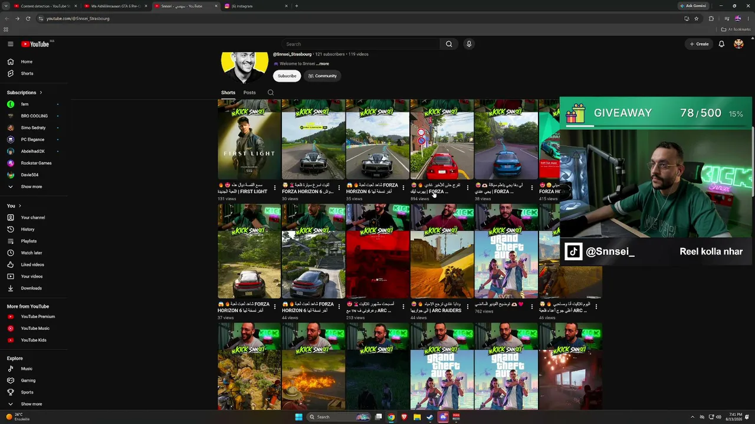Open Chrome's three-dot menu
The height and width of the screenshot is (424, 755).
[748, 18]
